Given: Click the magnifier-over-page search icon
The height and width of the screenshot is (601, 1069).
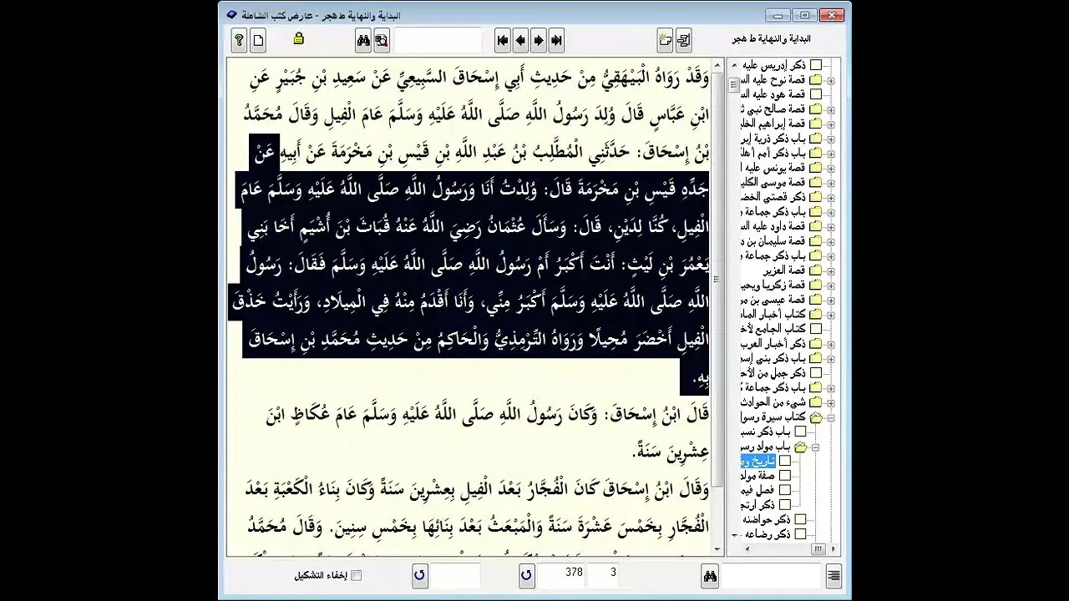Looking at the screenshot, I should click(382, 39).
